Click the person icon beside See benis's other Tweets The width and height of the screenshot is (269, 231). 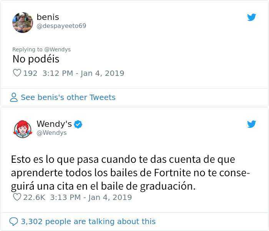[x=14, y=98]
